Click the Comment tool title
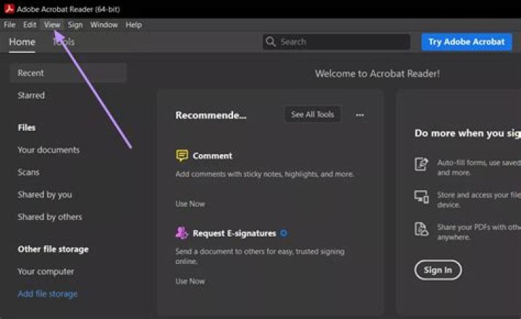This screenshot has width=521, height=319. [x=212, y=156]
